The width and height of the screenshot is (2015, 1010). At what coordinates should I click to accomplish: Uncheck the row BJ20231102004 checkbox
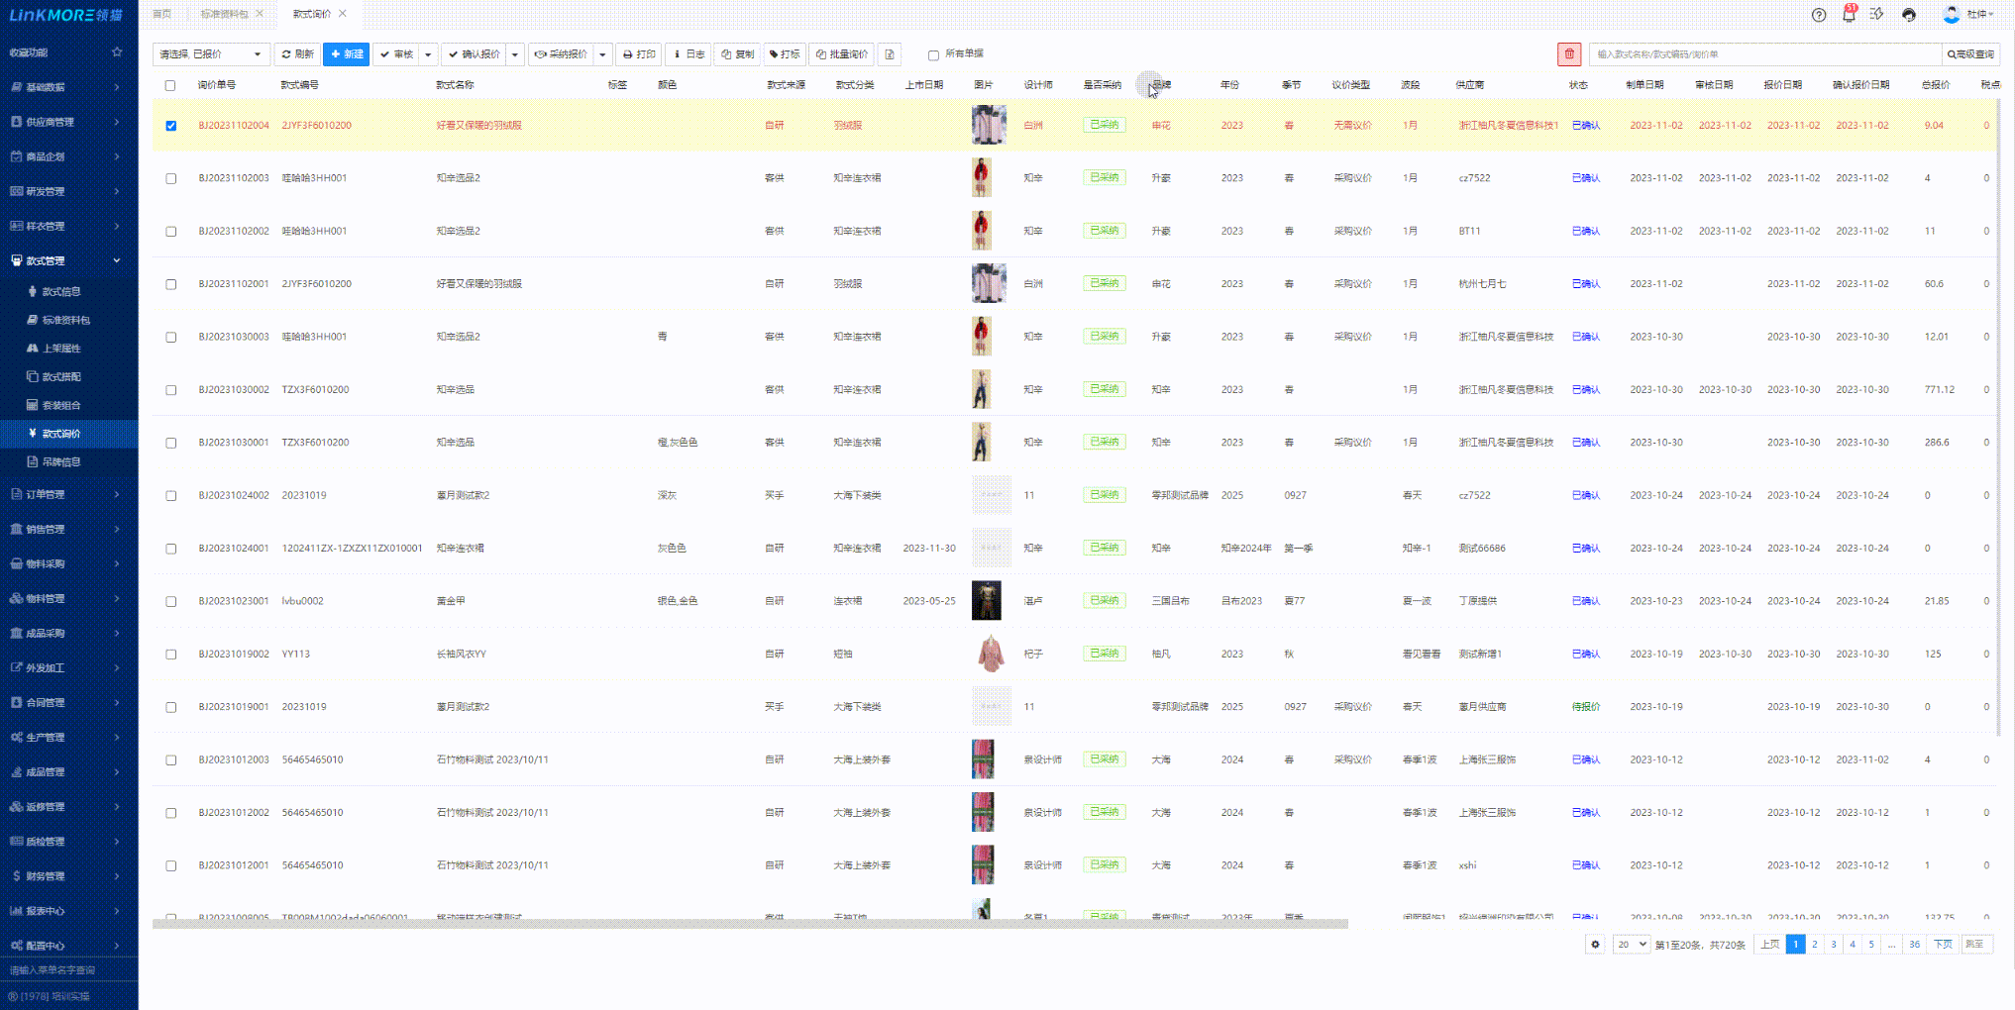point(171,126)
